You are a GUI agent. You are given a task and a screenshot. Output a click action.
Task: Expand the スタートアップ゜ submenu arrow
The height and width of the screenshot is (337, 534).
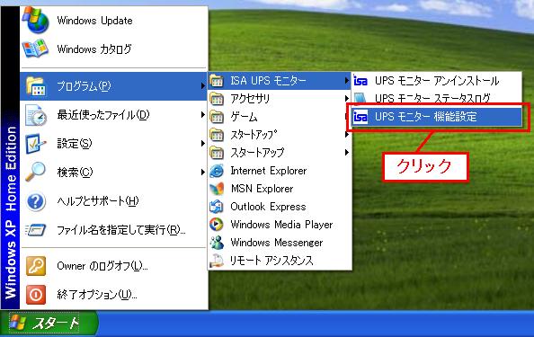pyautogui.click(x=347, y=135)
